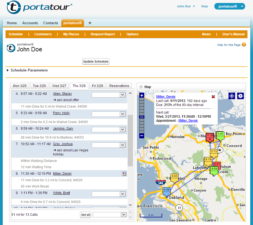The width and height of the screenshot is (253, 225).
Task: Open the dropdown for Jenkins, Gary call
Action: (123, 130)
